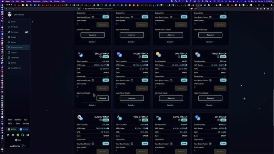Click the IDO link in the sidebar
Image resolution: width=274 pixels, height=154 pixels.
[x=26, y=120]
